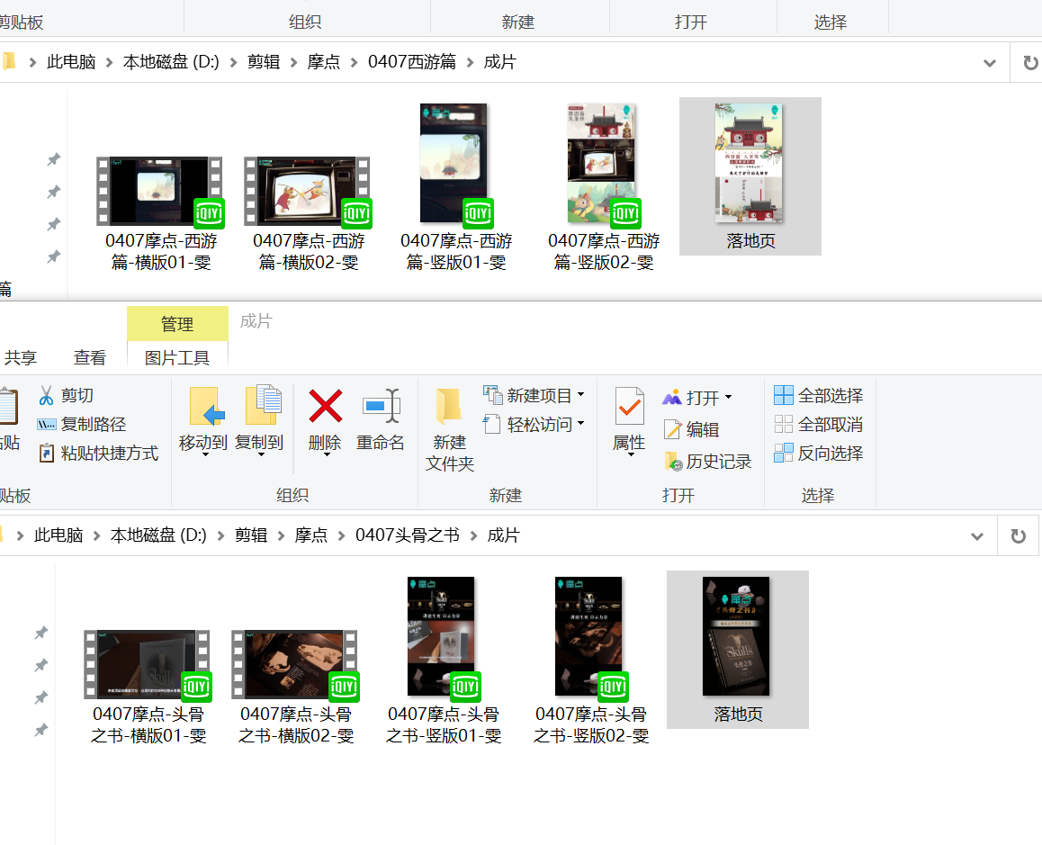Click the Cut (剪切) scissors icon
This screenshot has height=845, width=1042.
point(46,396)
